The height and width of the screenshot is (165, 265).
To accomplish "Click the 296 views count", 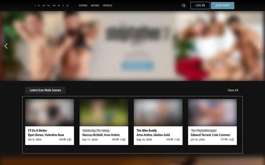I will pos(61,139).
